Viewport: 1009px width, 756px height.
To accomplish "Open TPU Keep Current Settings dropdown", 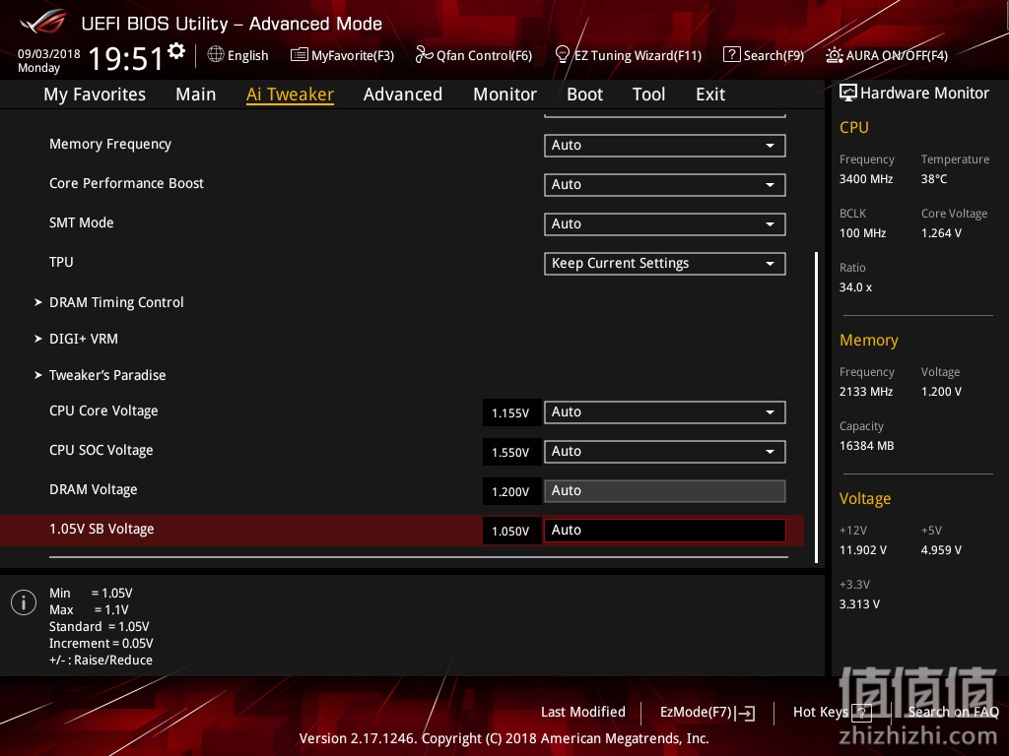I will pyautogui.click(x=665, y=264).
